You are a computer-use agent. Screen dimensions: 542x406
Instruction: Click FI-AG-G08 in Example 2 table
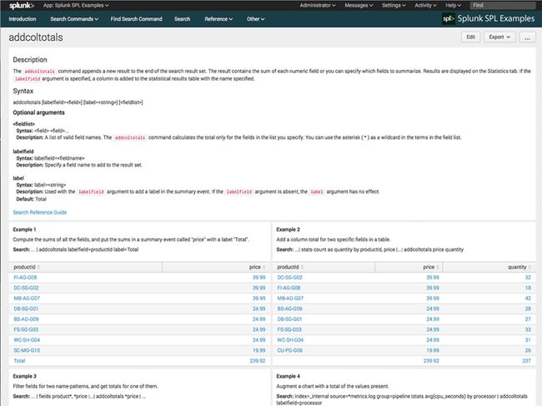[x=289, y=288]
